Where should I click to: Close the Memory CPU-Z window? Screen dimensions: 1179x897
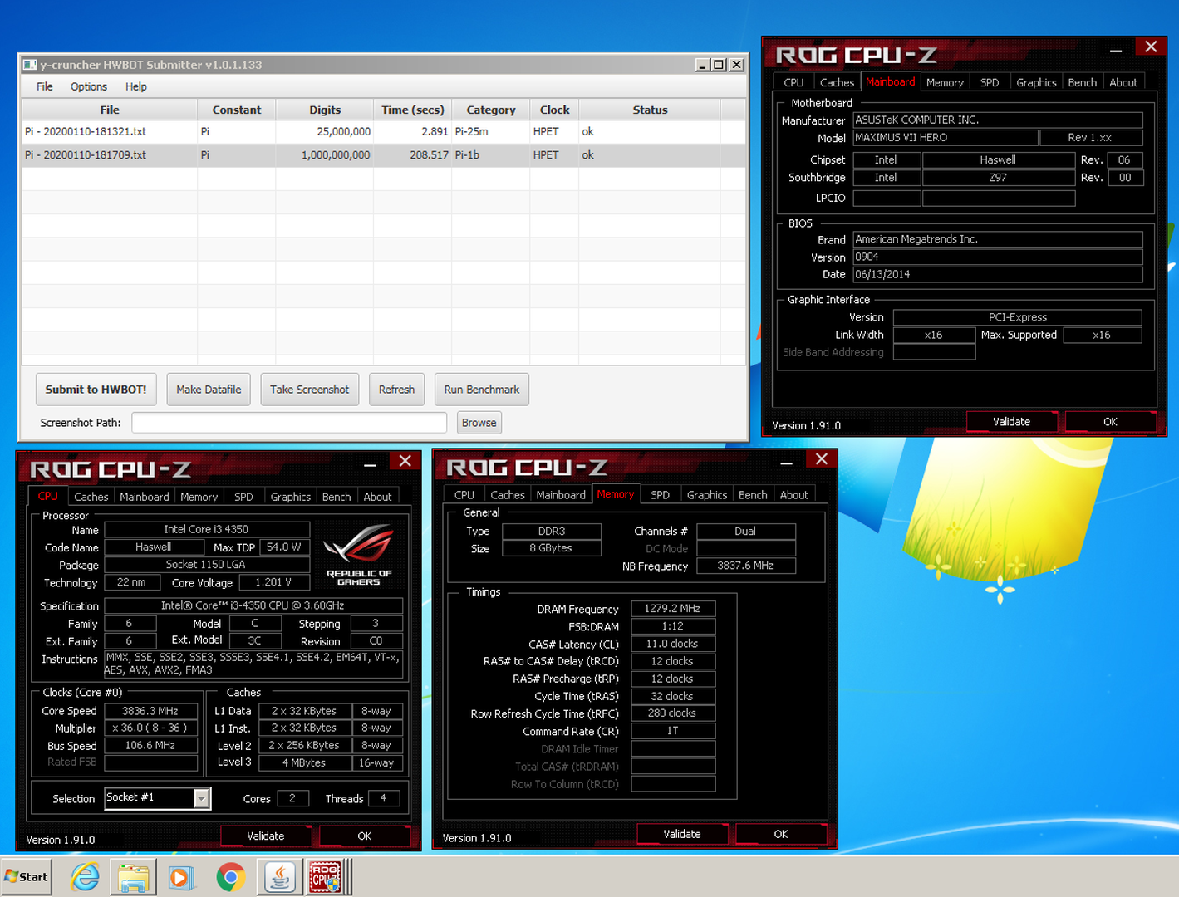821,459
